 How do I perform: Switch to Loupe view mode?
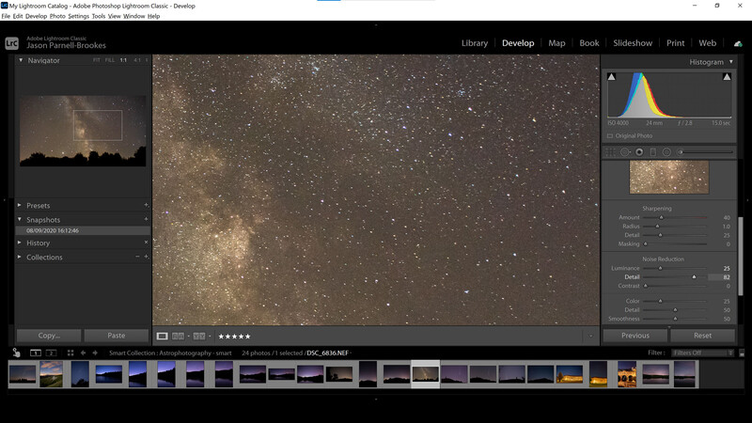(162, 337)
